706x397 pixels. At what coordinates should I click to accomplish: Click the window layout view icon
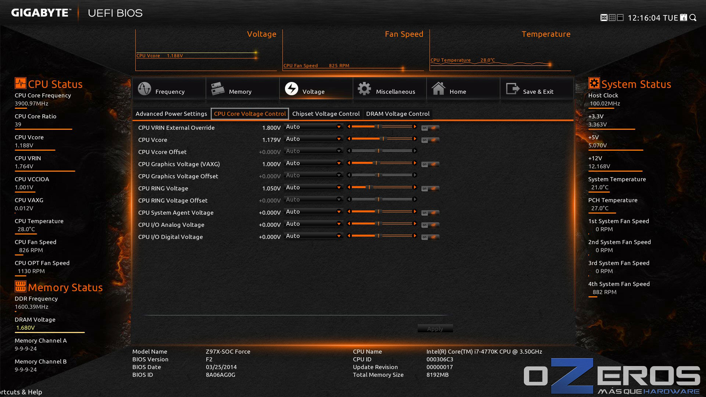pyautogui.click(x=620, y=18)
